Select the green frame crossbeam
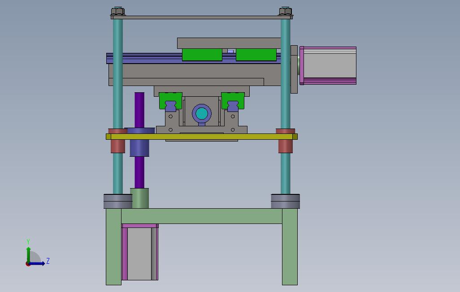 click(x=202, y=216)
